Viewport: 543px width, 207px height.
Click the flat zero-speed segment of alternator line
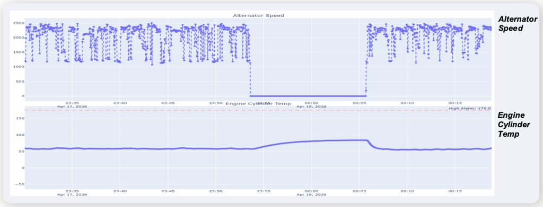[x=308, y=96]
